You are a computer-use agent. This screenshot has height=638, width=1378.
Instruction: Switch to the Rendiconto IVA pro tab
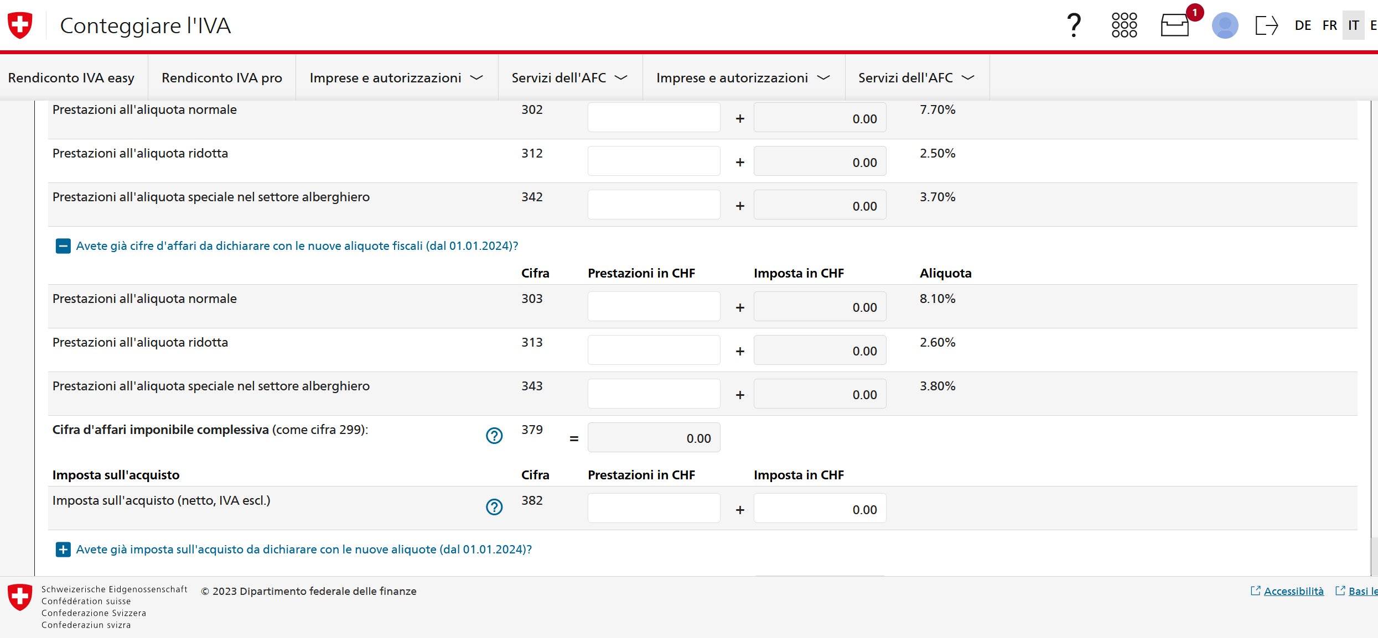click(222, 78)
